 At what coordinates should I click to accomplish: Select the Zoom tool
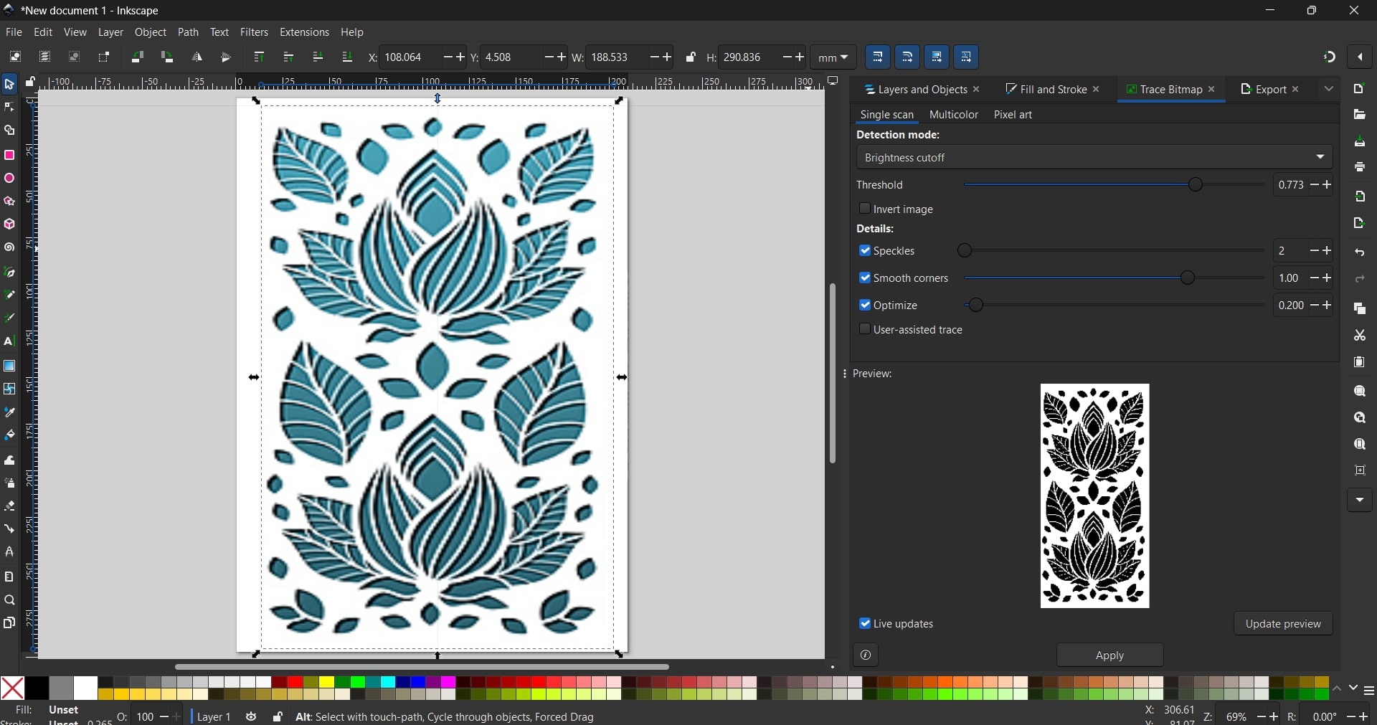[9, 600]
